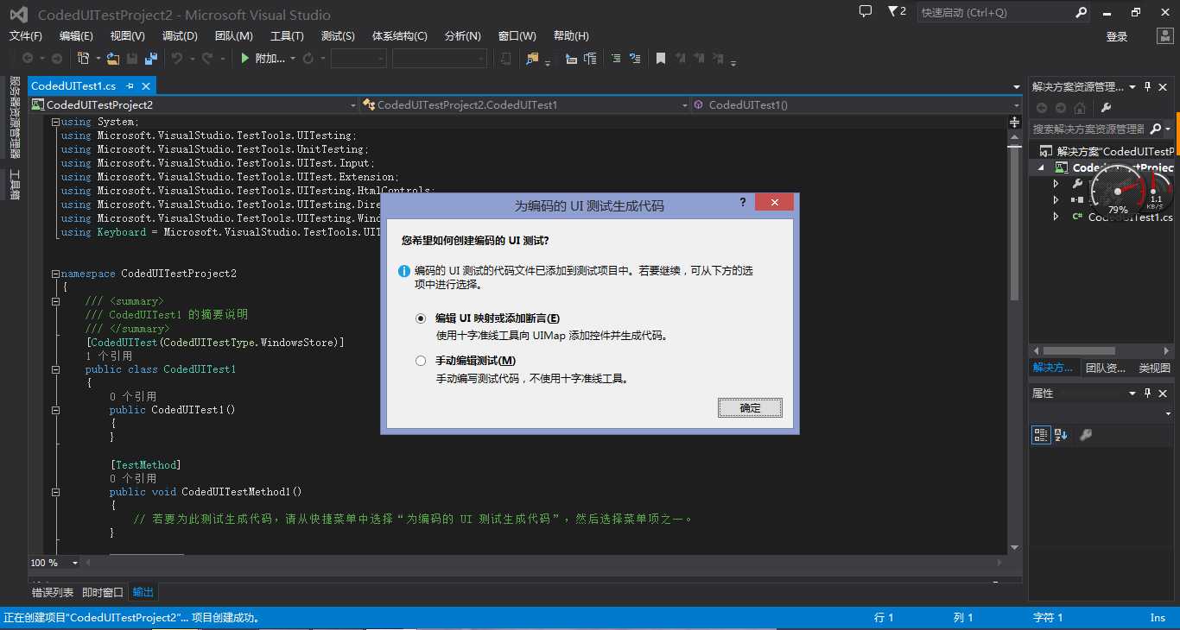The height and width of the screenshot is (630, 1180).
Task: Open the 测试(S) menu
Action: 338,35
